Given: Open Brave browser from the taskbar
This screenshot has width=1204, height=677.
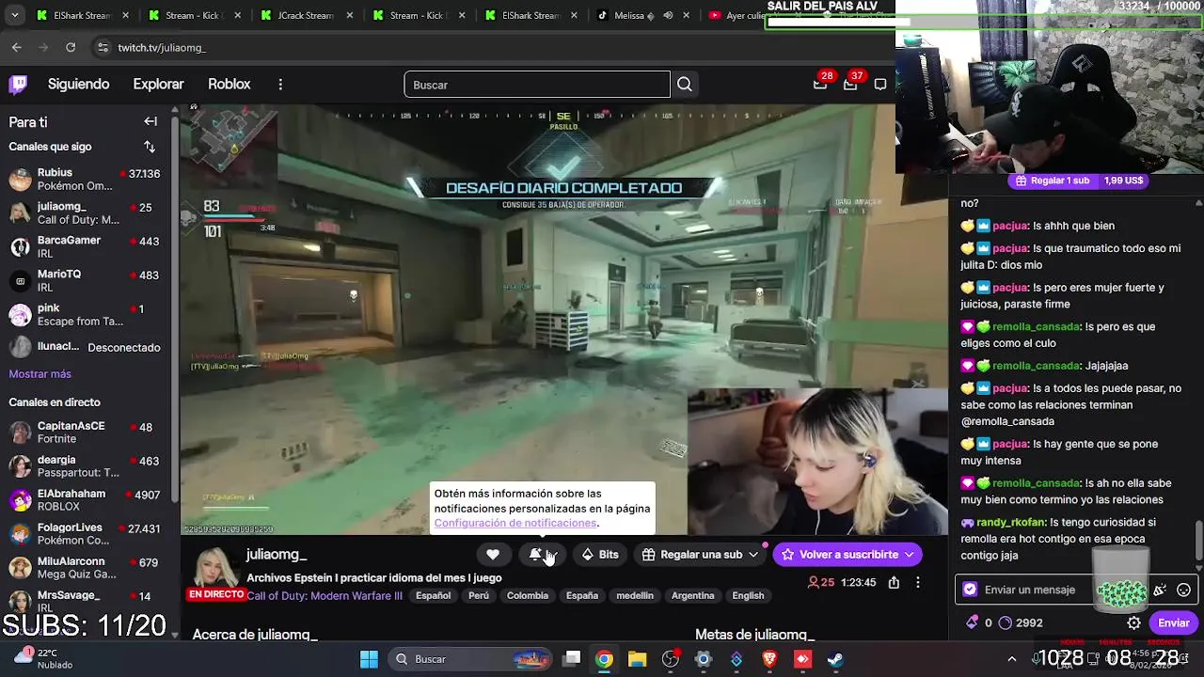Looking at the screenshot, I should [x=769, y=659].
